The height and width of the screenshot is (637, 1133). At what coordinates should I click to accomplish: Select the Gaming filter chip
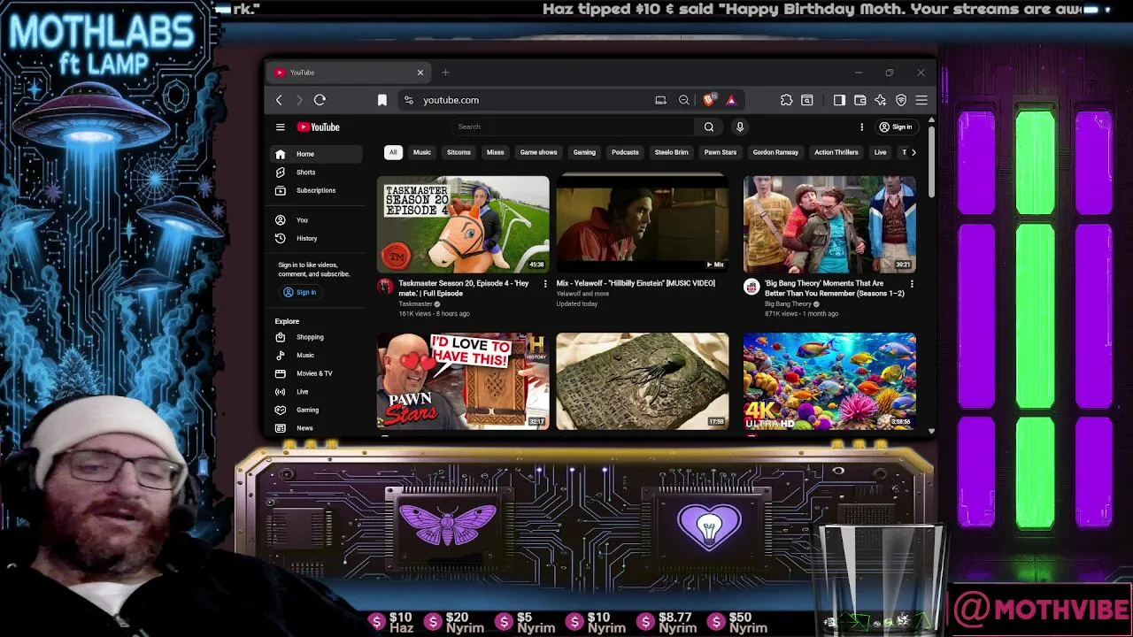pyautogui.click(x=584, y=152)
